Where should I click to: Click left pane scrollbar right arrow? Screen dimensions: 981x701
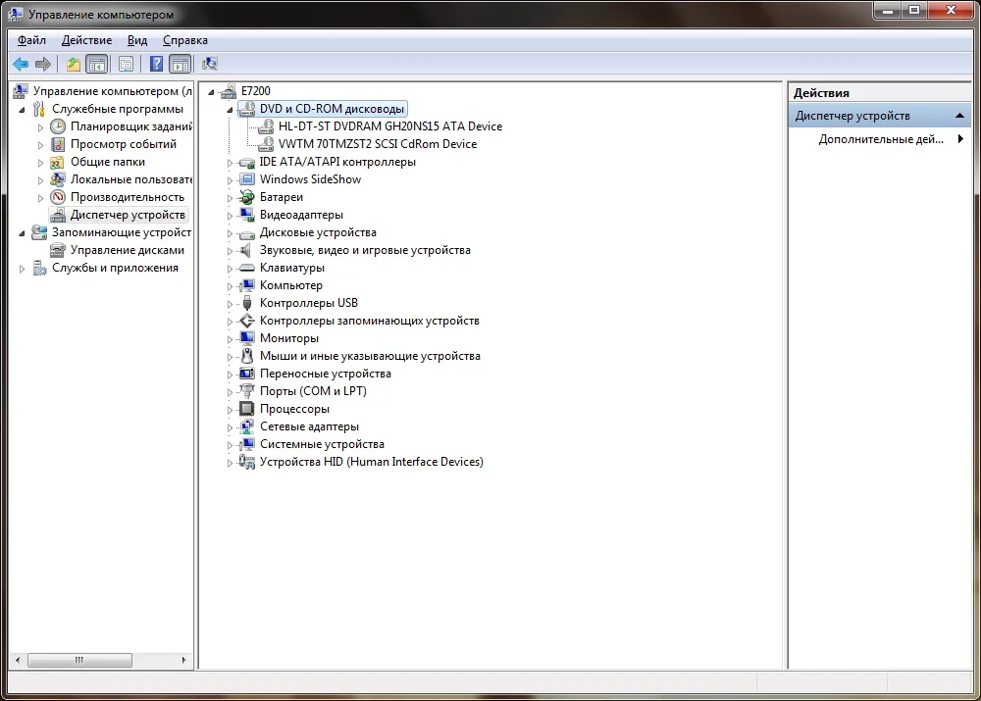pyautogui.click(x=184, y=660)
